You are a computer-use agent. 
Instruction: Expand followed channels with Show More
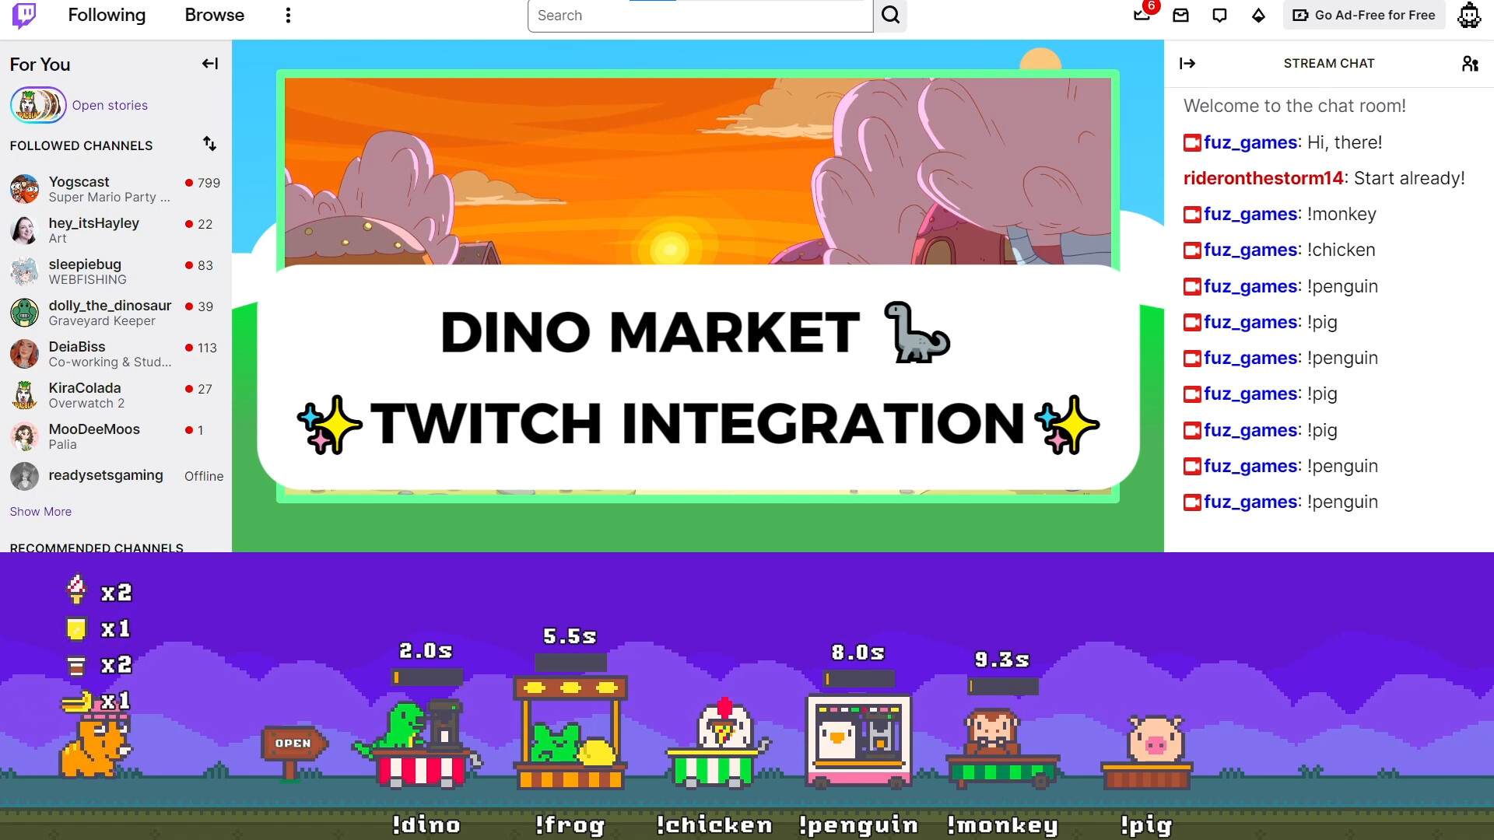40,512
